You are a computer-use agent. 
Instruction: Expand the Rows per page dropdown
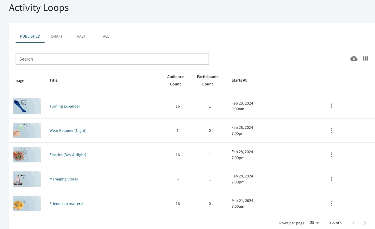click(x=314, y=223)
